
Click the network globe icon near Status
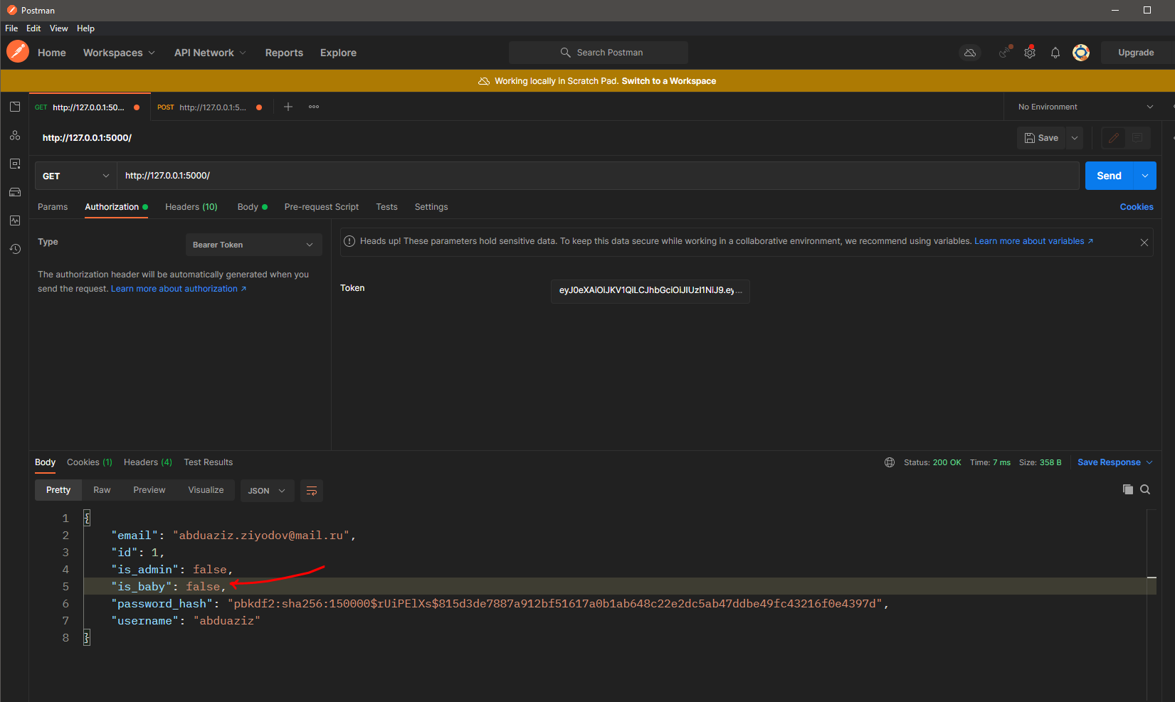[890, 462]
